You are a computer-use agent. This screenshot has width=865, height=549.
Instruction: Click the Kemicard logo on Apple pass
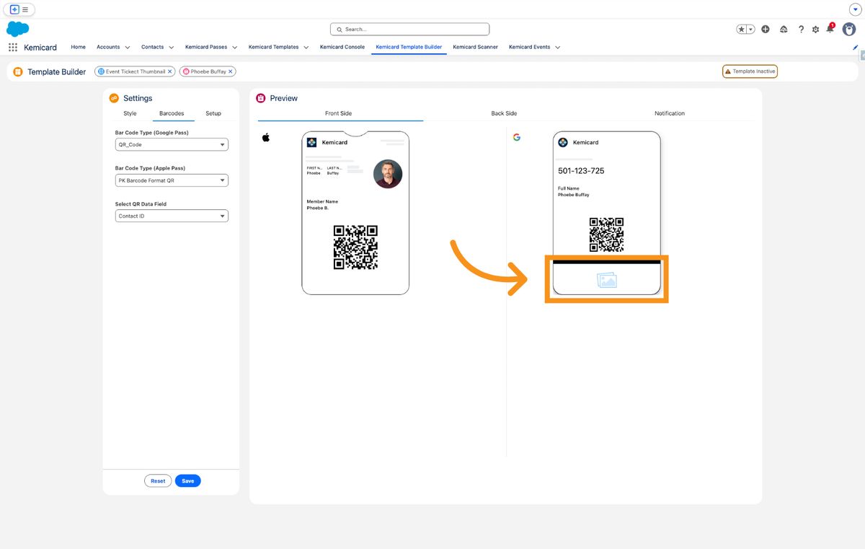(311, 142)
